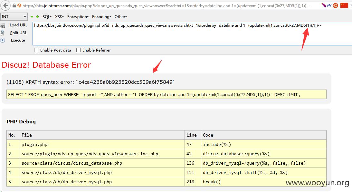This screenshot has width=352, height=192.
Task: Open the Encoding menu
Action: point(101,17)
